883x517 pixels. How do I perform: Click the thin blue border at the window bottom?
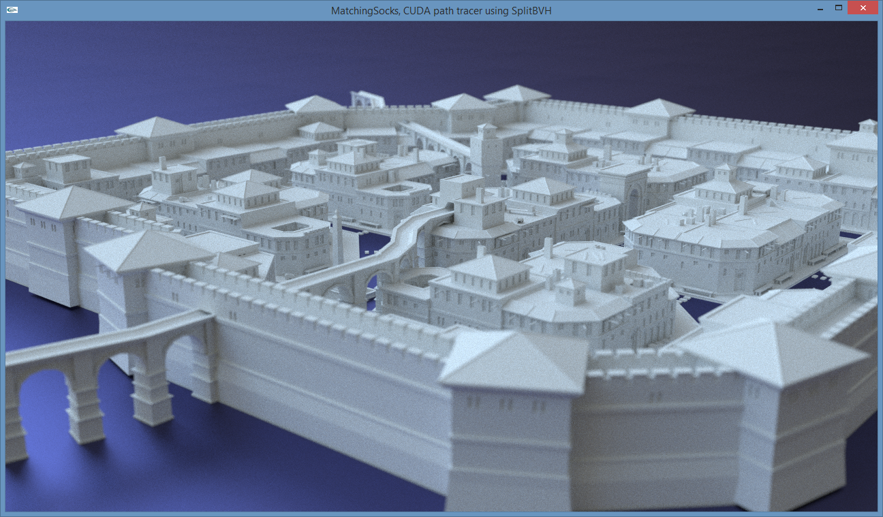point(443,512)
